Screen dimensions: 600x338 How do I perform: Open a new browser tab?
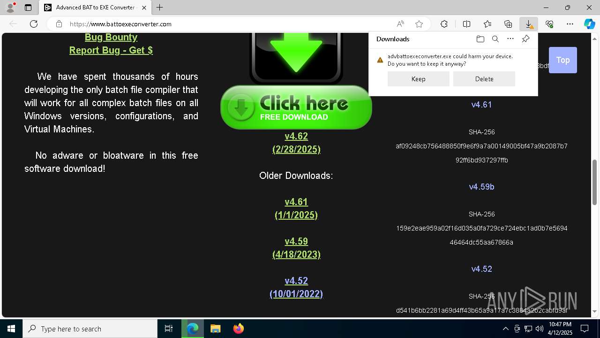tap(160, 8)
